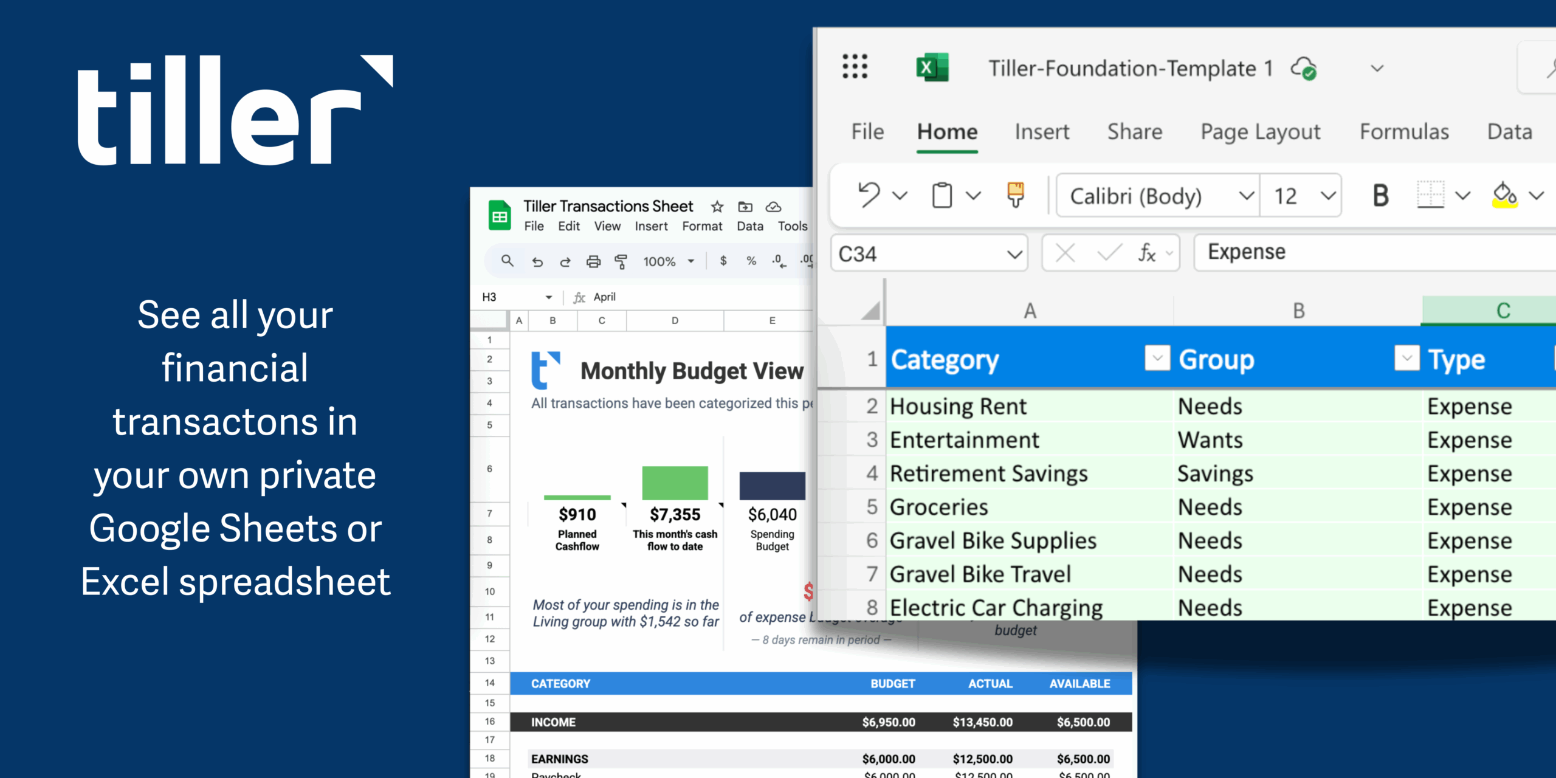Click Undo in Google Sheets toolbar
This screenshot has height=778, width=1556.
coord(537,261)
